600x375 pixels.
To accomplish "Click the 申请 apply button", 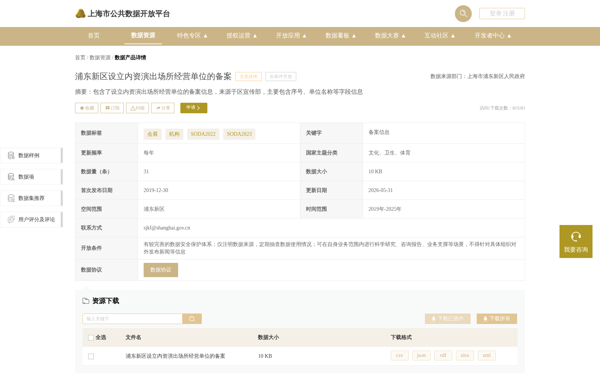I will pyautogui.click(x=194, y=108).
